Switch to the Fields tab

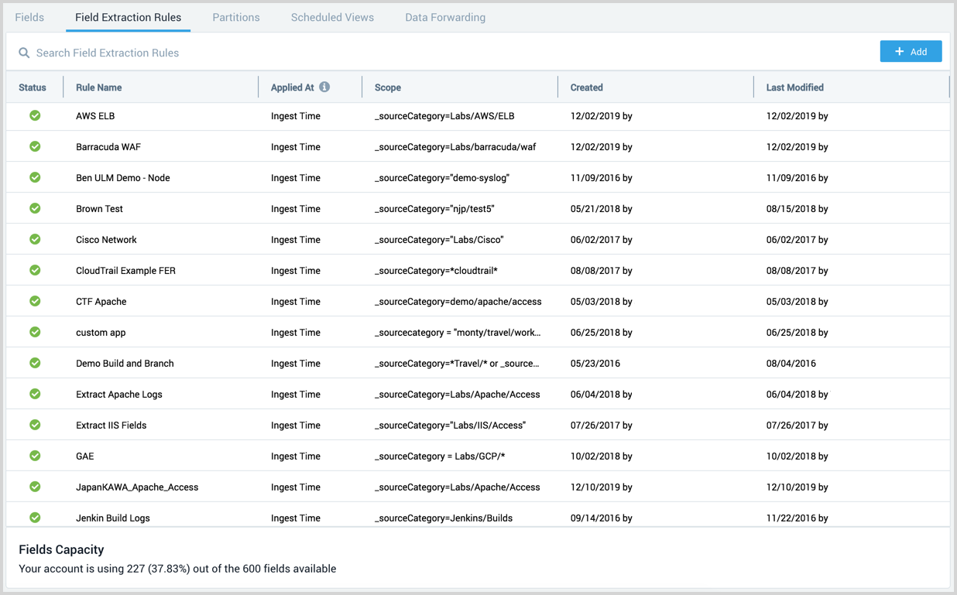tap(29, 17)
